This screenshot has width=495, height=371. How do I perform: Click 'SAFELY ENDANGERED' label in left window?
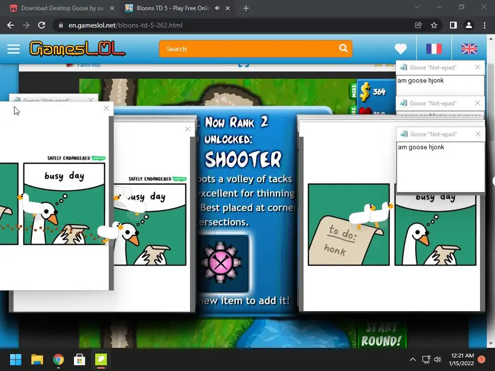point(69,158)
